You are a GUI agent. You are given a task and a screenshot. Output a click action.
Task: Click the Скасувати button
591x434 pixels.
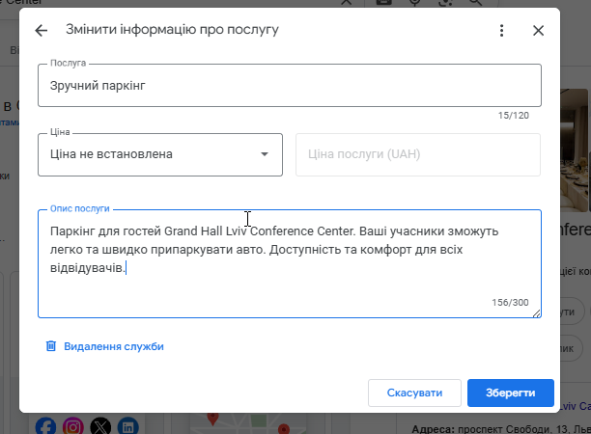click(x=414, y=393)
